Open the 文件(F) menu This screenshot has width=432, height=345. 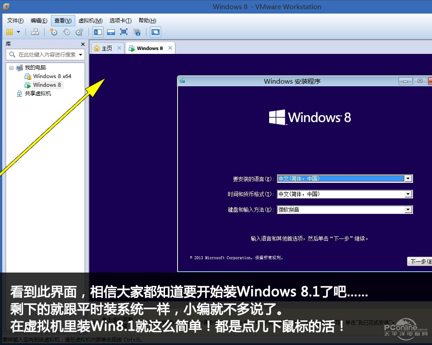16,21
